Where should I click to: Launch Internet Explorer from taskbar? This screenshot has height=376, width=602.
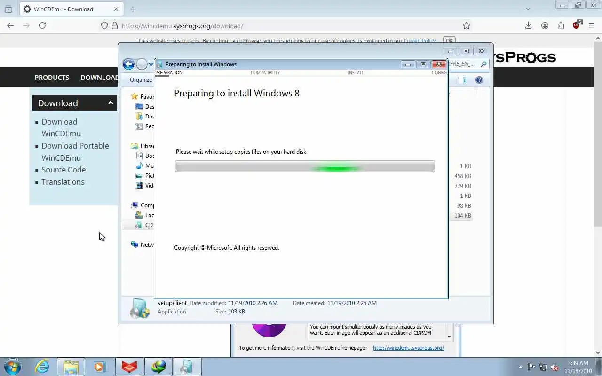pyautogui.click(x=42, y=367)
